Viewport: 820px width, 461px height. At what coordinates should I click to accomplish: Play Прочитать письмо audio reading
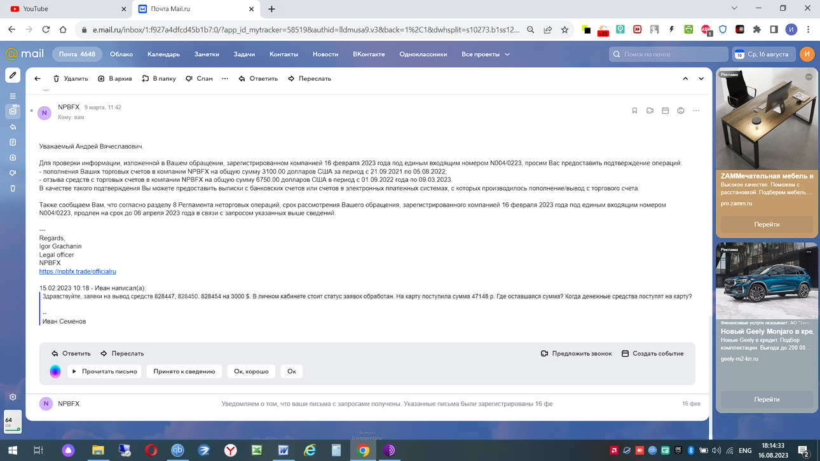(x=104, y=371)
